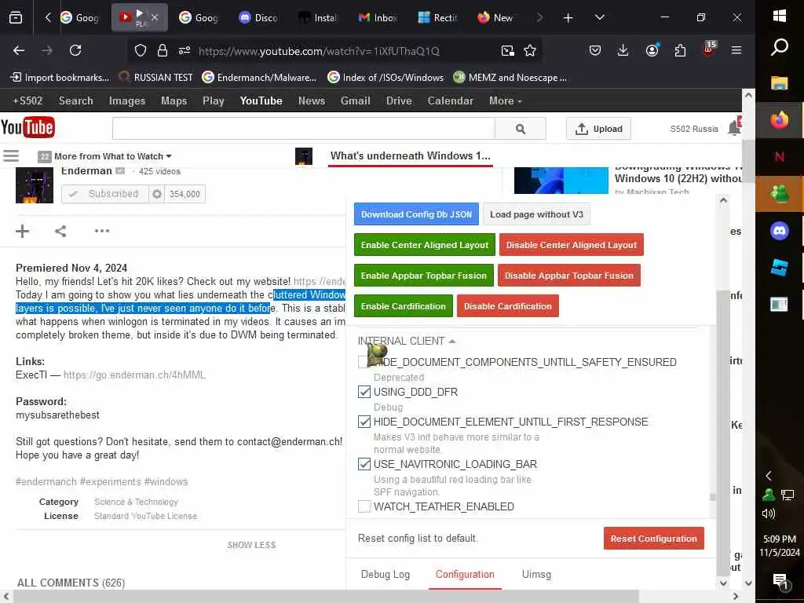The width and height of the screenshot is (804, 603).
Task: Switch to the Discord browser tab
Action: tap(258, 18)
